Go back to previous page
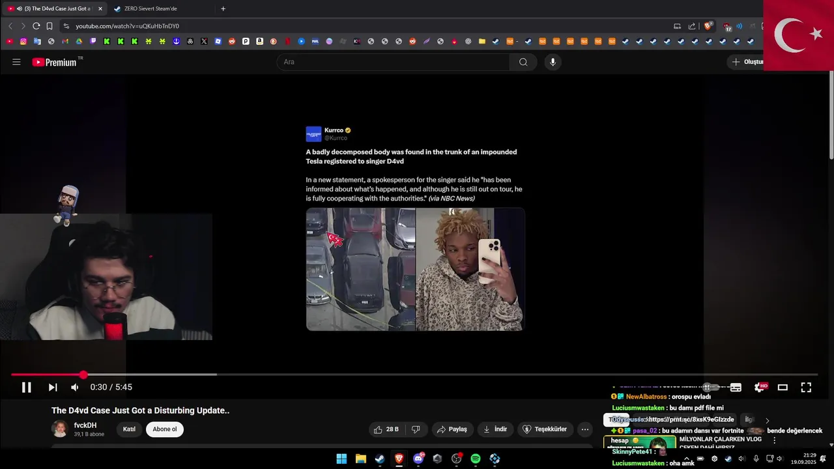This screenshot has height=469, width=834. (x=10, y=26)
